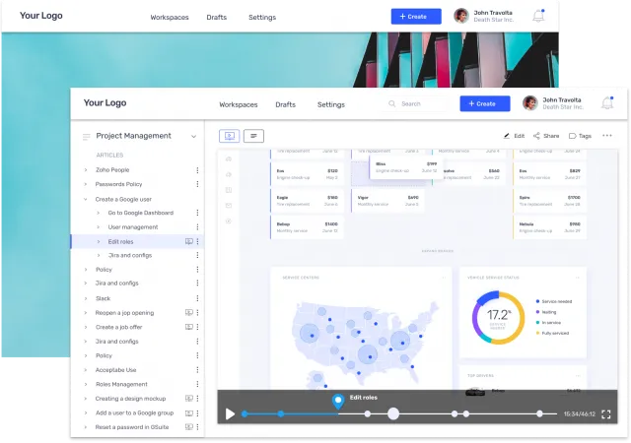The image size is (631, 443).
Task: Click video icon on Add a user to a Google group
Action: (188, 413)
